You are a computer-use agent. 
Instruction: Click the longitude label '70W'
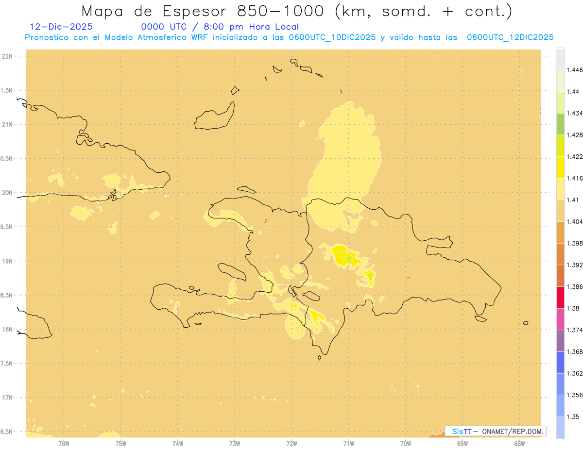(406, 443)
